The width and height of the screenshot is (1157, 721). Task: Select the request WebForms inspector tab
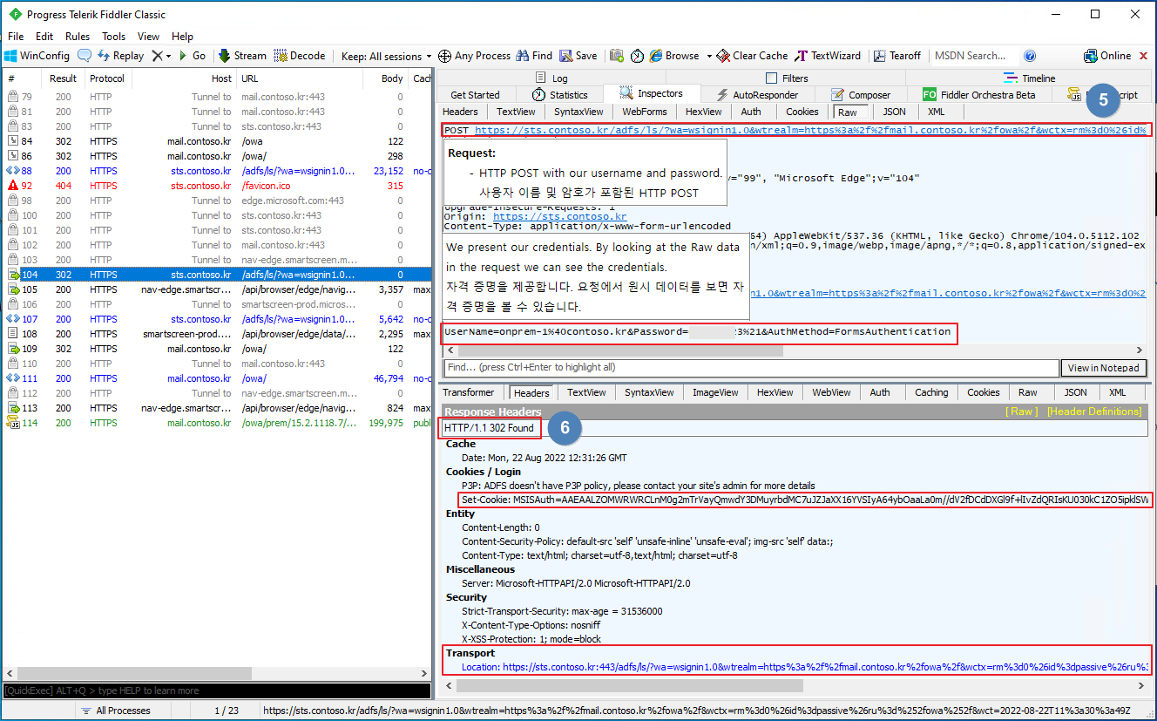(x=645, y=112)
